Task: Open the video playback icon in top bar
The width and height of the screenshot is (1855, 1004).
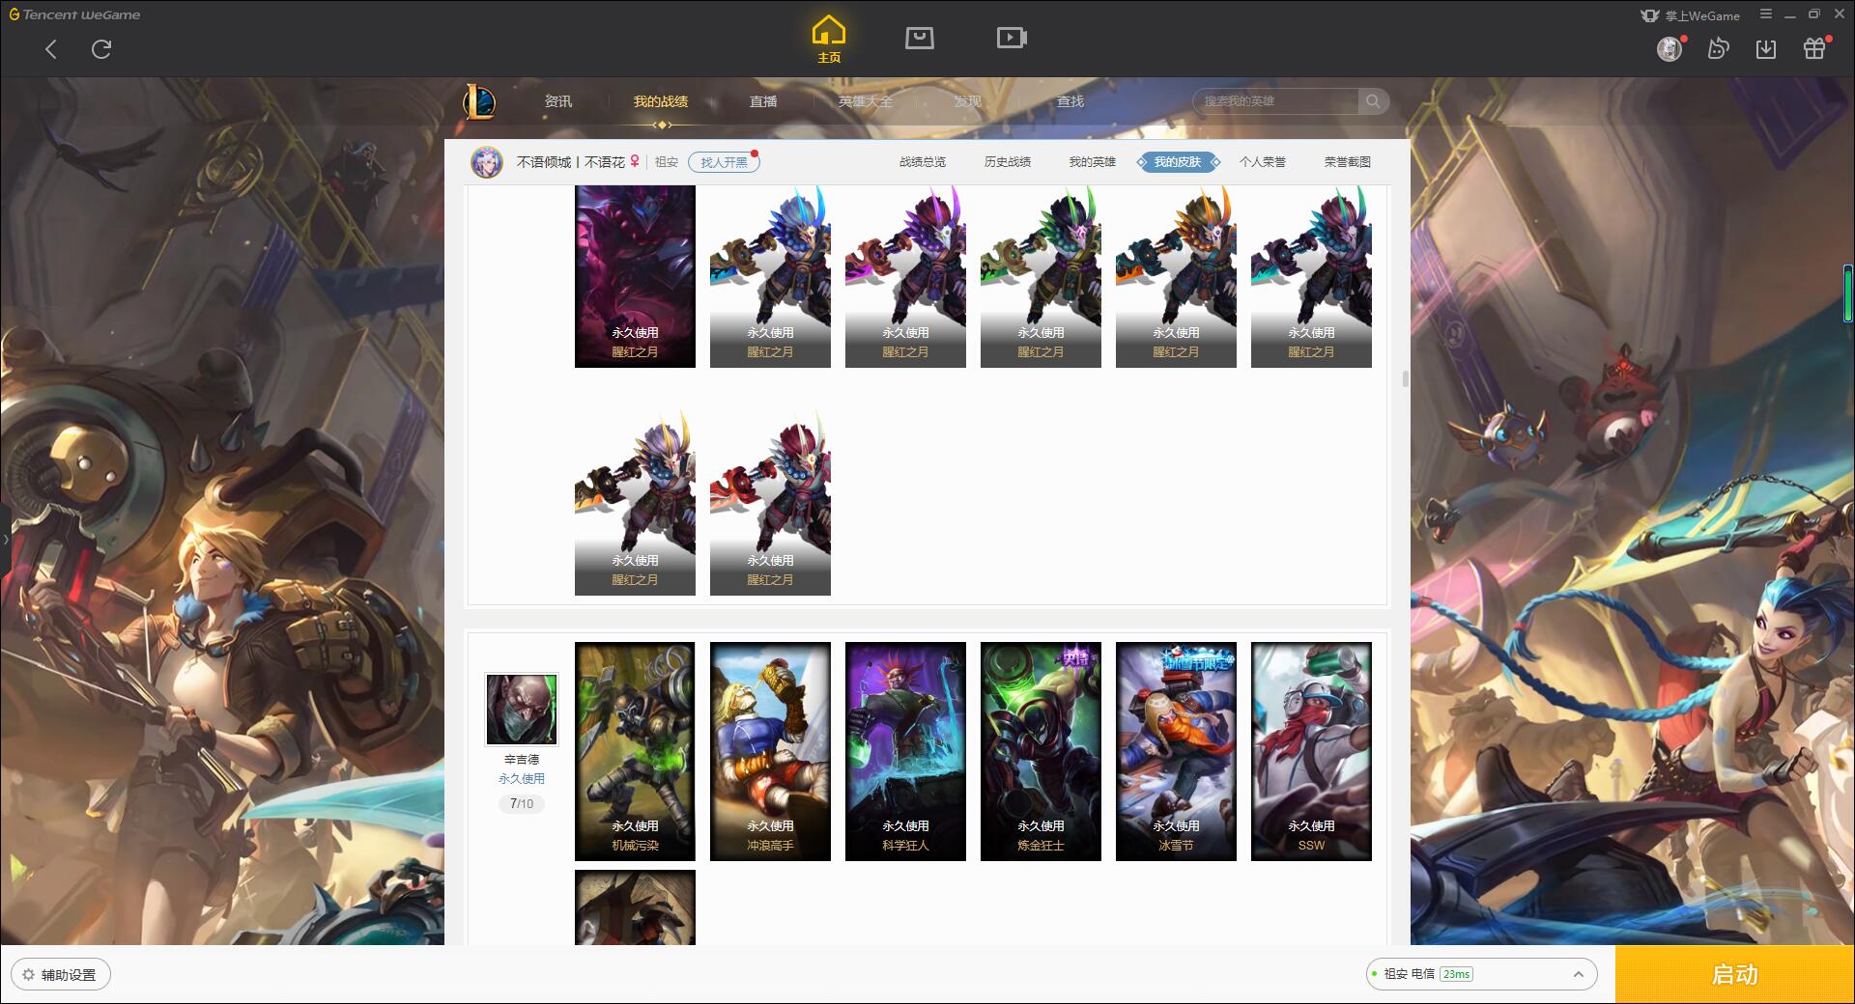Action: tap(1012, 38)
